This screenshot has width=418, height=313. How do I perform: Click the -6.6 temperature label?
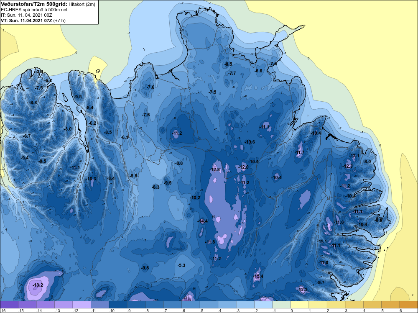[x=259, y=71]
